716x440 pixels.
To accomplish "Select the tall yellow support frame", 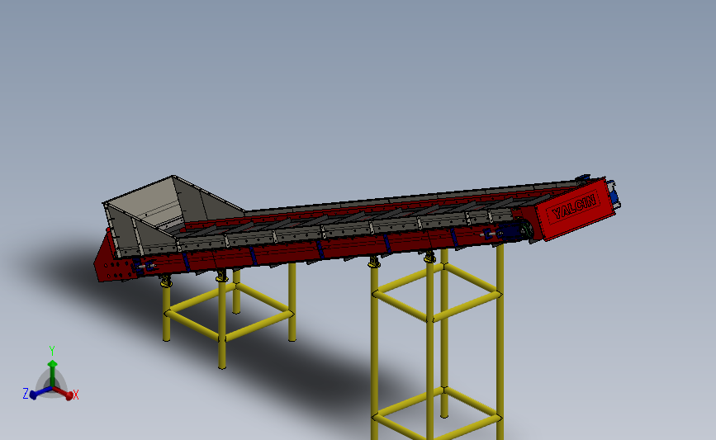I will pos(438,344).
